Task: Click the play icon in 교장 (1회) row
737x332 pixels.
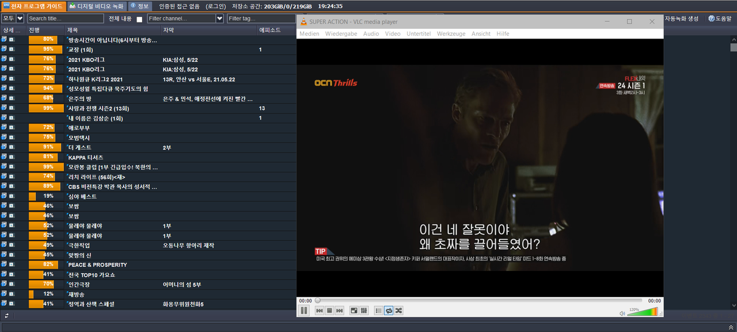Action: click(x=12, y=49)
